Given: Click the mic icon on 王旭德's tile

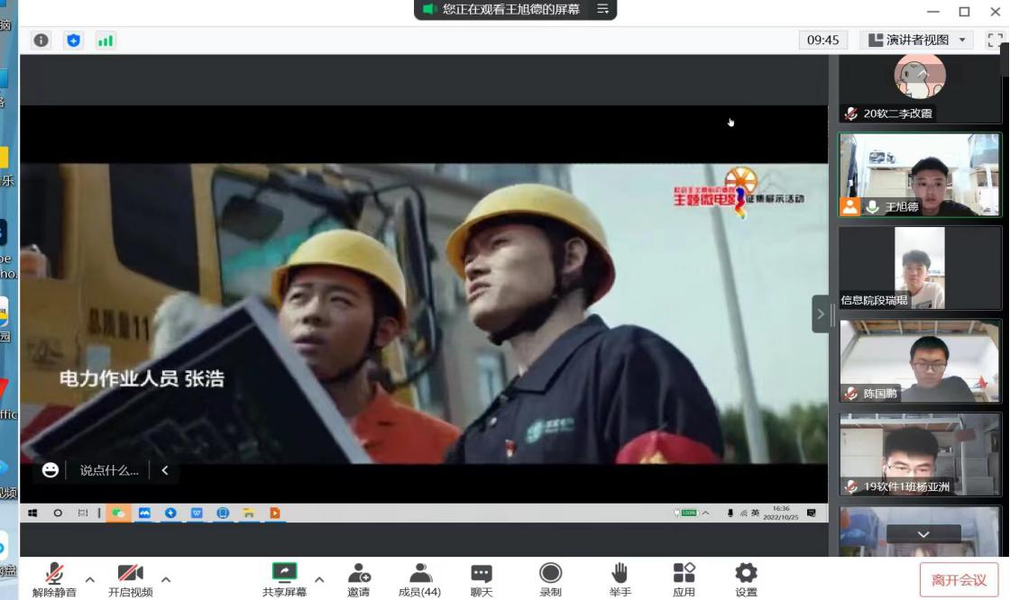Looking at the screenshot, I should click(872, 206).
